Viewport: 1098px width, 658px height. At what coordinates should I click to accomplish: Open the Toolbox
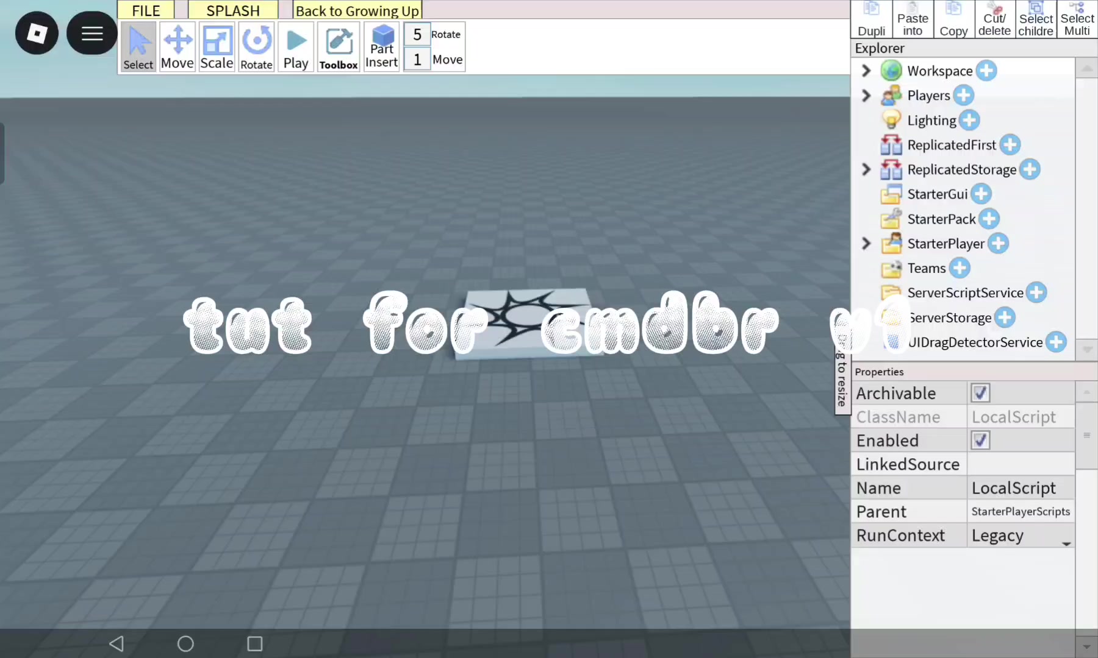(339, 47)
